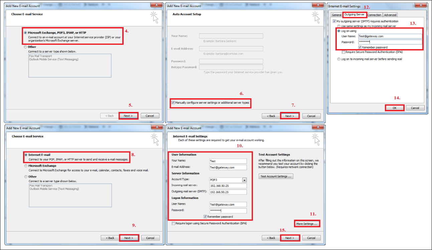
Task: Open the Outgoing Server tab
Action: (354, 15)
